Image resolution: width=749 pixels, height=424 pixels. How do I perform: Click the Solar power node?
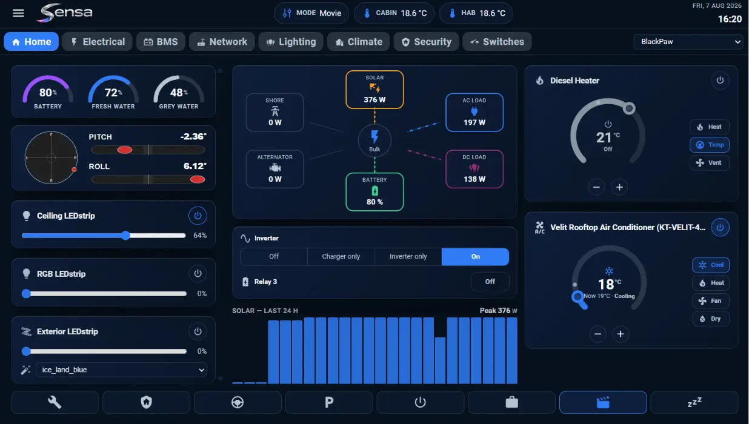pyautogui.click(x=374, y=90)
